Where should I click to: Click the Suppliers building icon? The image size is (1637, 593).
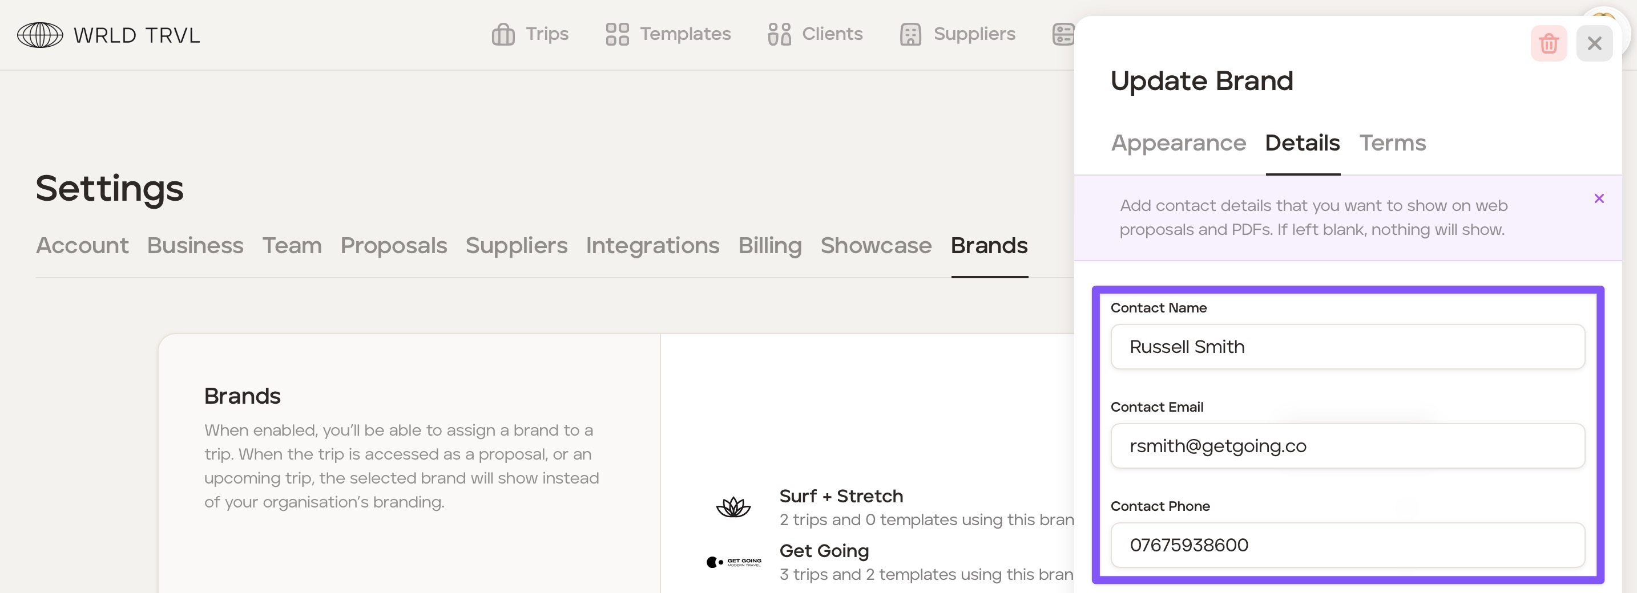[910, 34]
